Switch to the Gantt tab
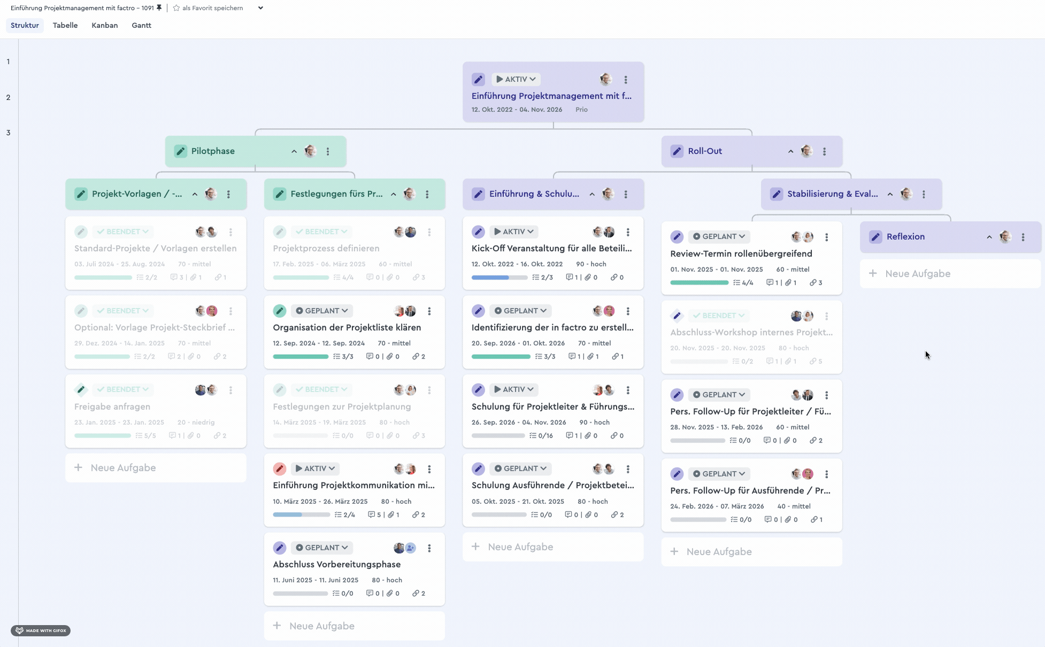Image resolution: width=1045 pixels, height=647 pixels. pyautogui.click(x=141, y=25)
